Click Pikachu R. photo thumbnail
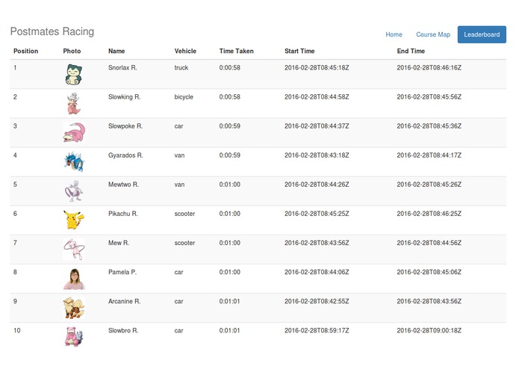The width and height of the screenshot is (519, 369). (74, 220)
